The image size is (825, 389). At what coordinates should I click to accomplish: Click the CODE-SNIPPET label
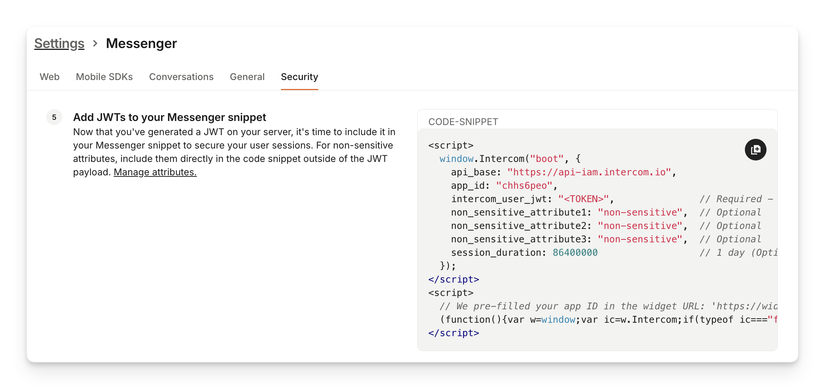[x=463, y=122]
